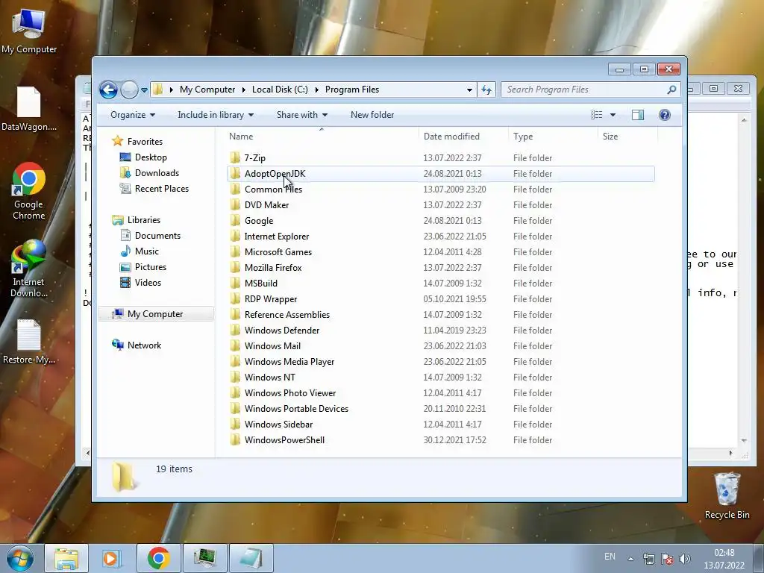Select the Common Files folder icon
This screenshot has height=573, width=764.
coord(235,189)
